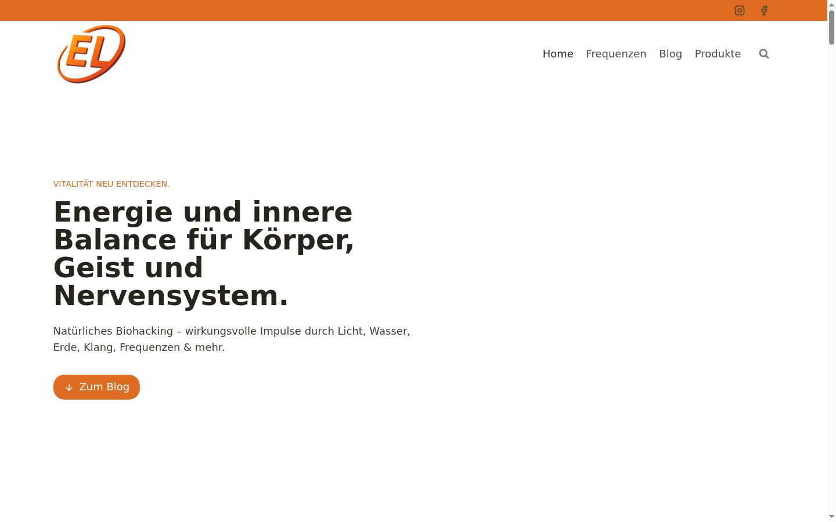Open the Produkte menu item
This screenshot has width=836, height=522.
click(718, 54)
